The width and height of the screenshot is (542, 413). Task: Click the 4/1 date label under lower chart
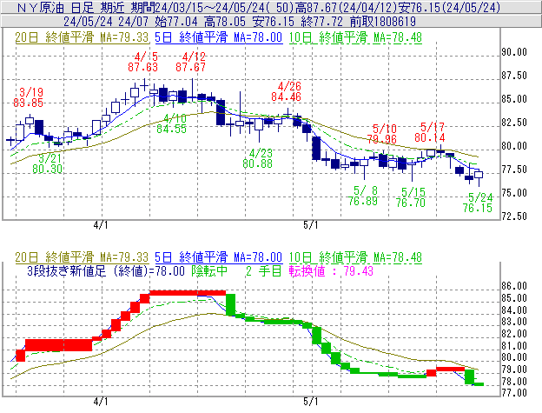point(101,401)
